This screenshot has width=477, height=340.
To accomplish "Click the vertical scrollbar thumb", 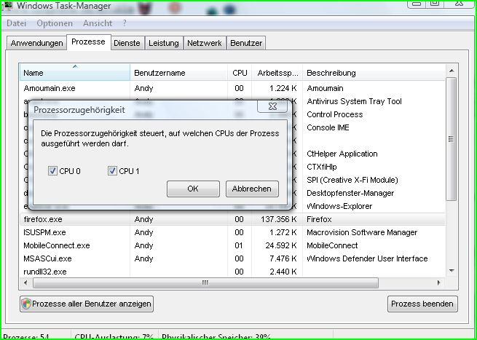I will [451, 139].
